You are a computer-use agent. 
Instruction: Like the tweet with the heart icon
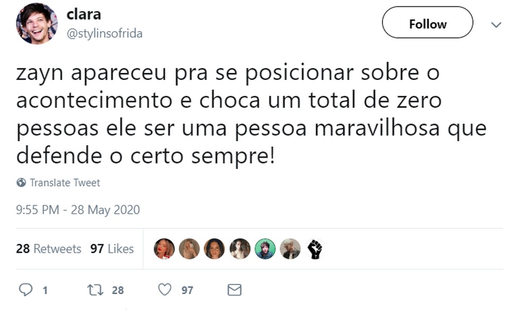pyautogui.click(x=166, y=290)
